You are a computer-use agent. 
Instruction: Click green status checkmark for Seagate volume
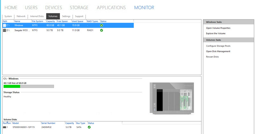(102, 30)
